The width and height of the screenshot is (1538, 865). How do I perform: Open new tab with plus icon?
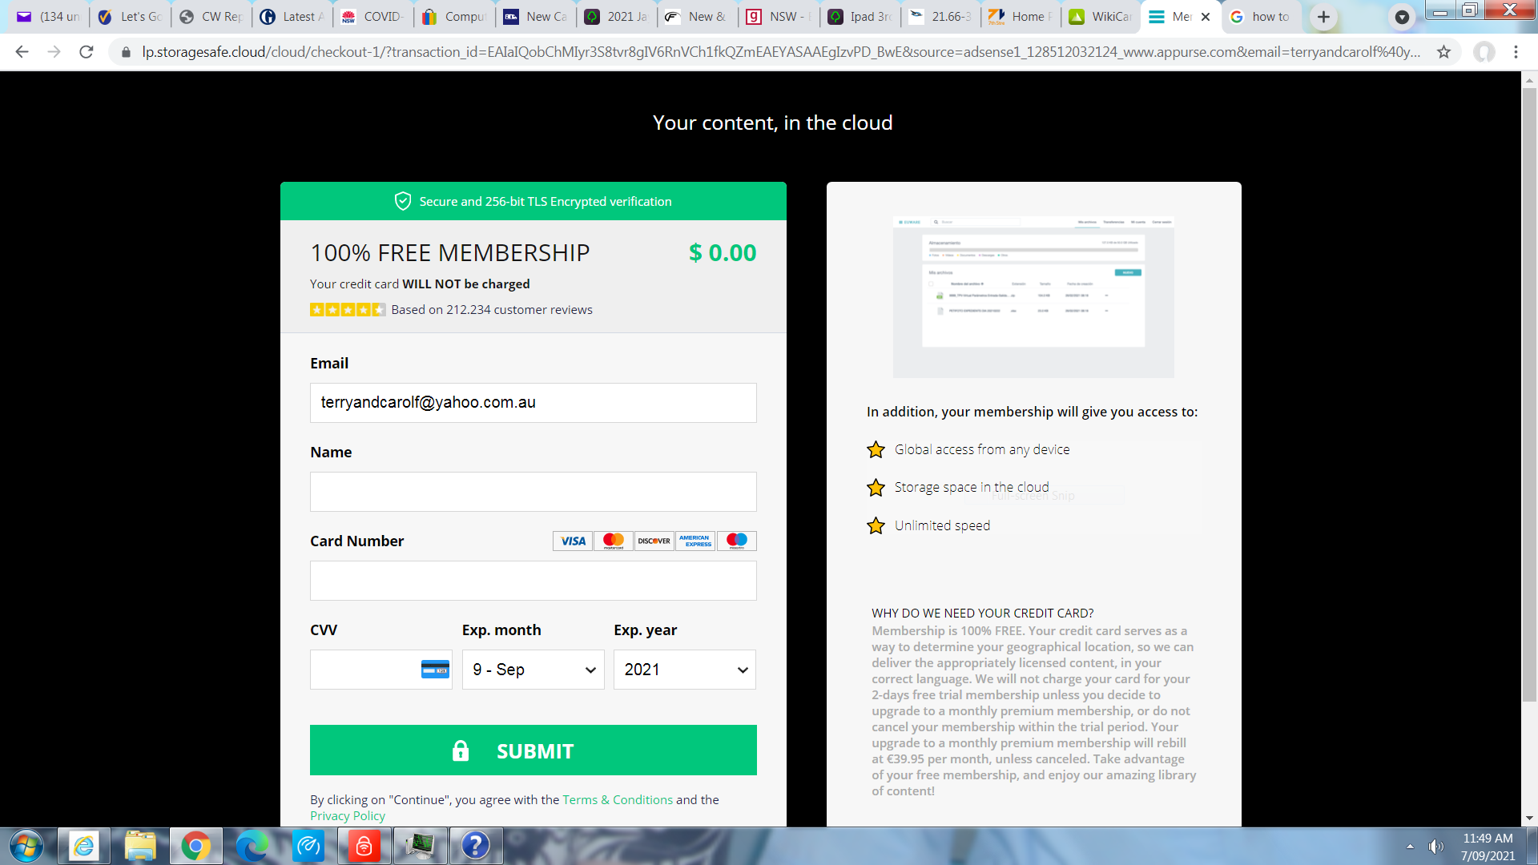click(1323, 17)
